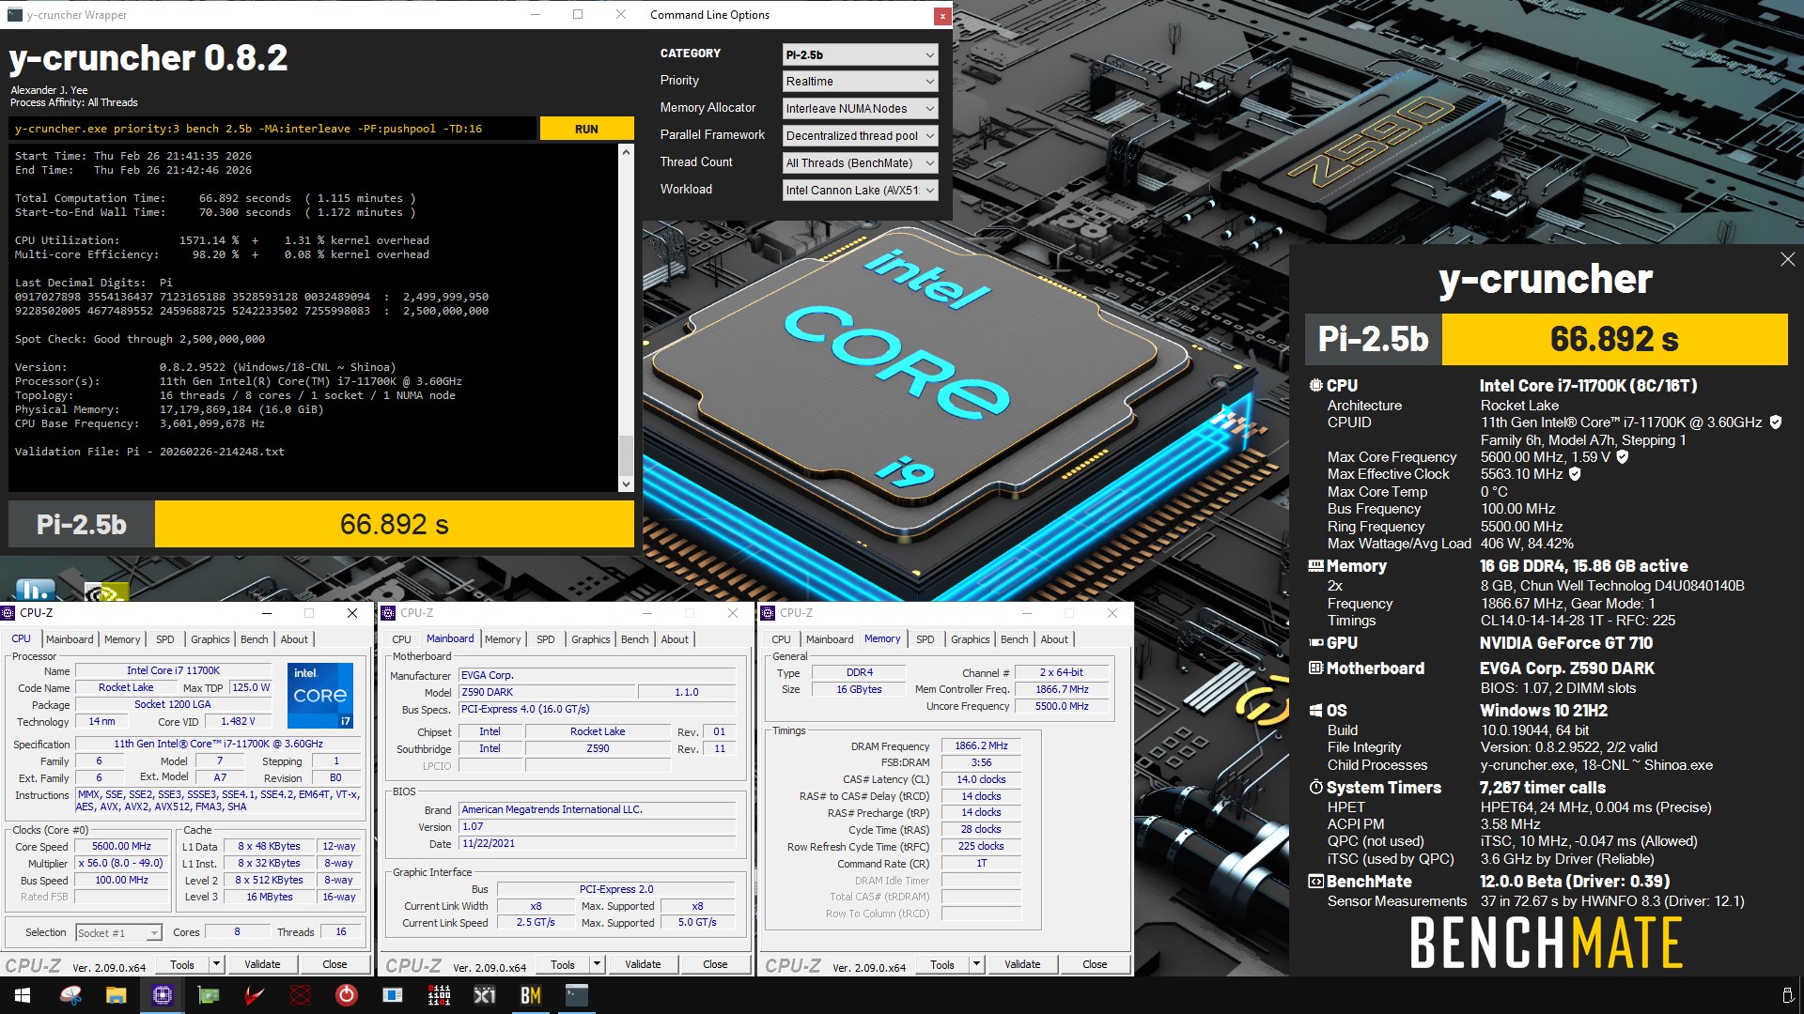The width and height of the screenshot is (1804, 1014).
Task: Open the Parallel Framework dropdown
Action: [x=860, y=136]
